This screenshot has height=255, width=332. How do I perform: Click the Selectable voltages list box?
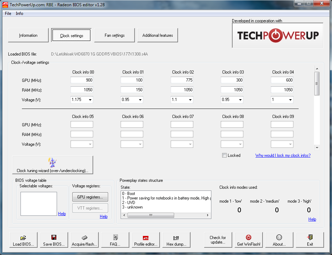[x=39, y=204]
